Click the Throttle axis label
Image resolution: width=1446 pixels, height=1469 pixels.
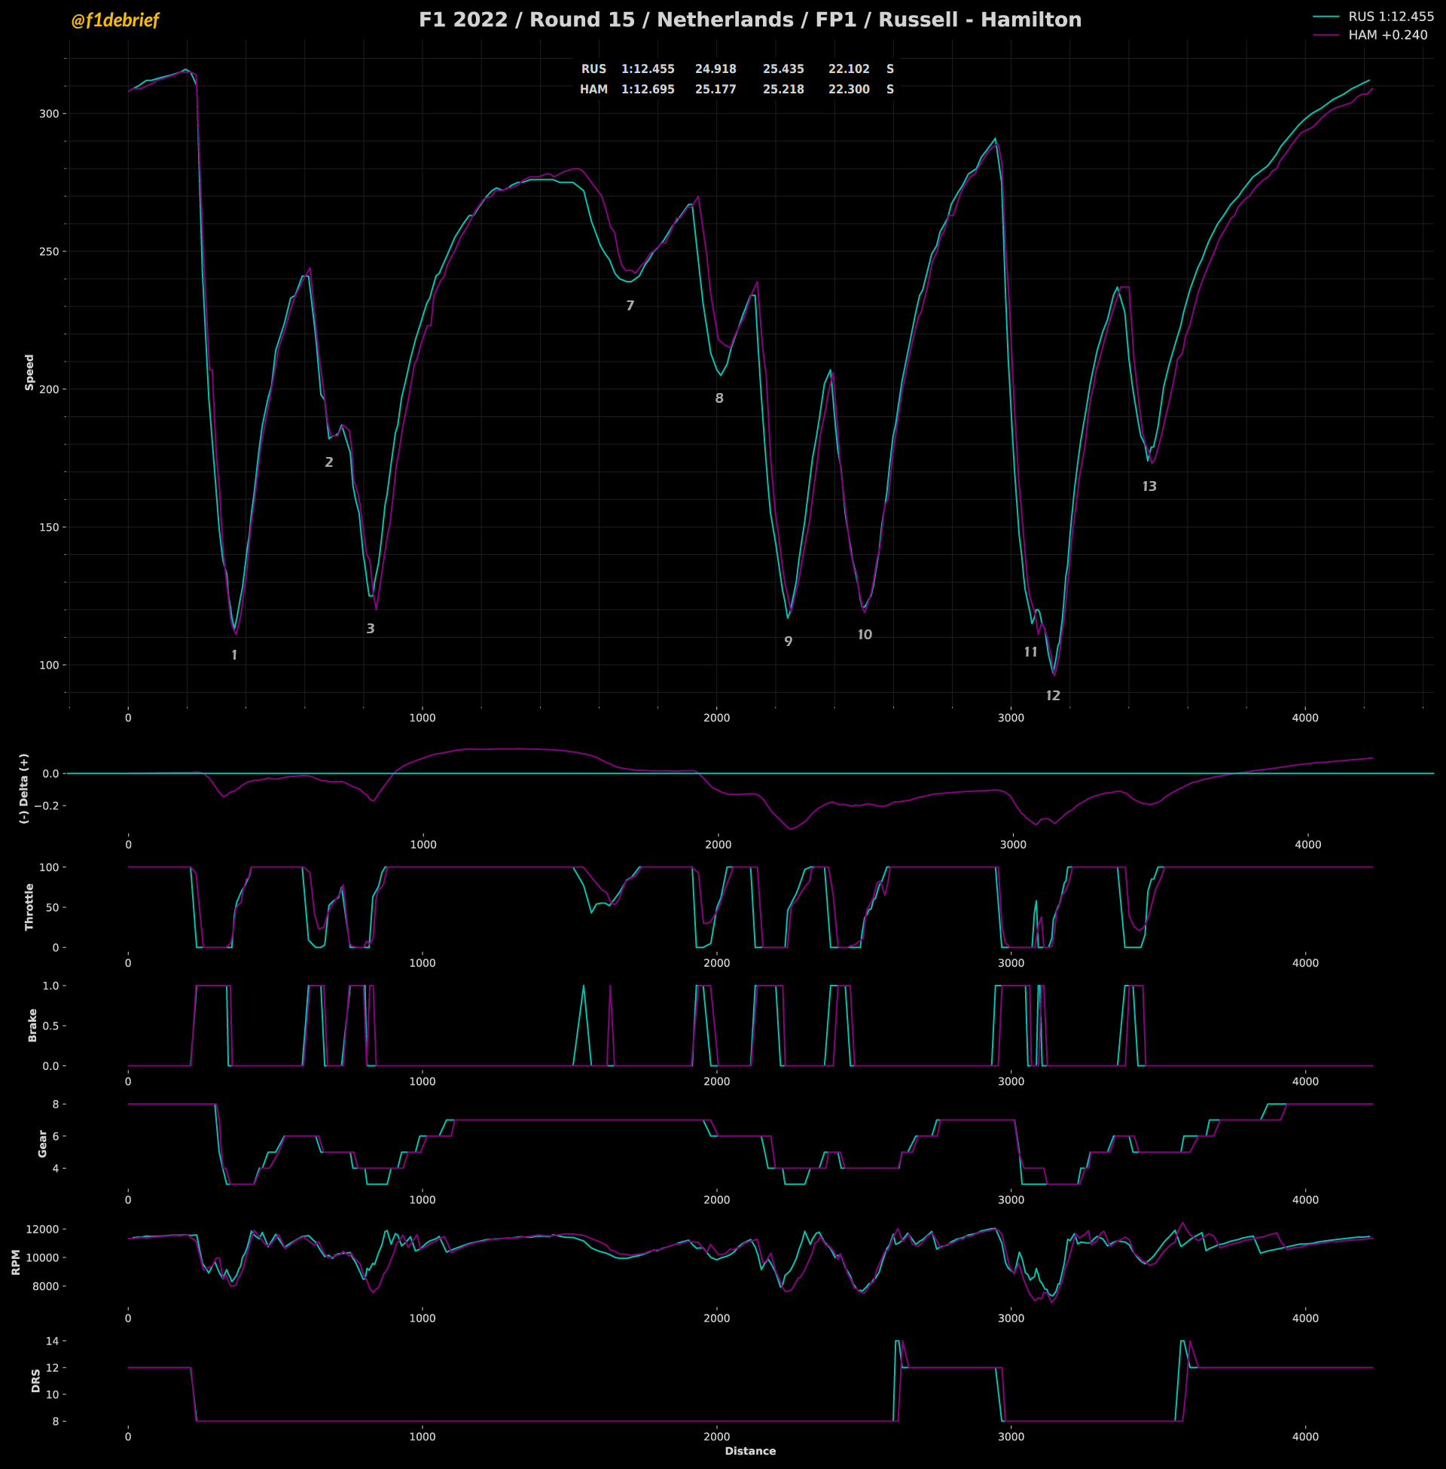29,907
